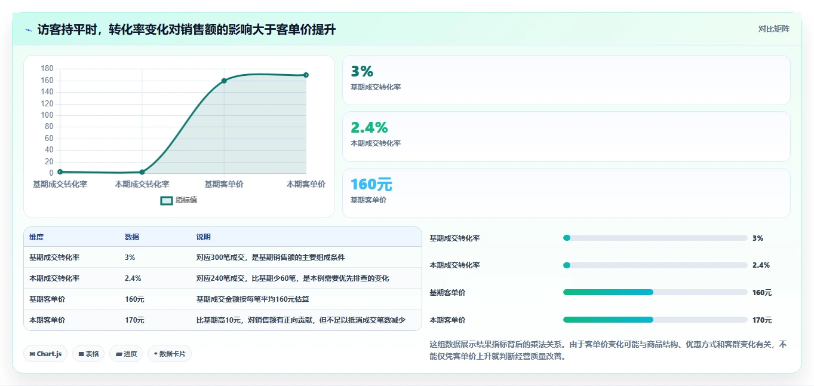Screen dimensions: 814x386
Task: Open the 2.4% 本期成交转化率 card
Action: 566,136
